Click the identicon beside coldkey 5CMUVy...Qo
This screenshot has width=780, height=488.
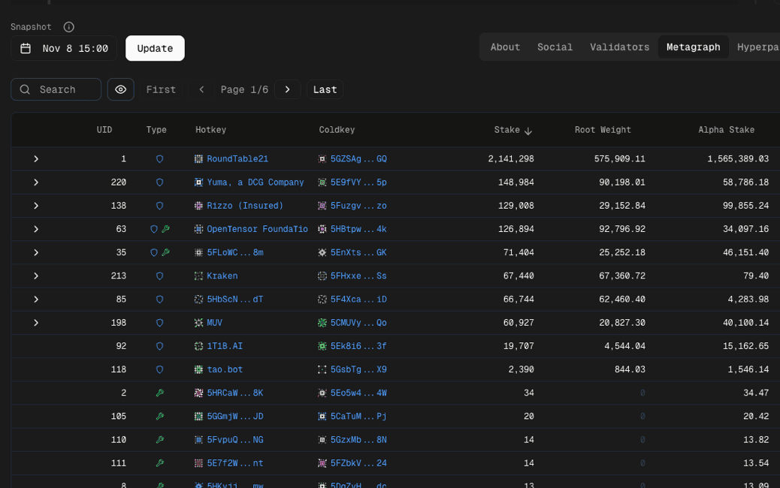click(x=322, y=323)
